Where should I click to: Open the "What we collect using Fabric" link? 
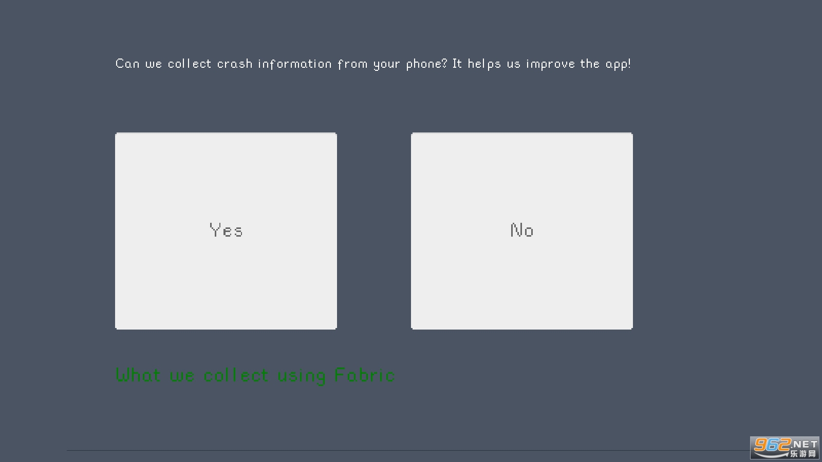tap(255, 375)
